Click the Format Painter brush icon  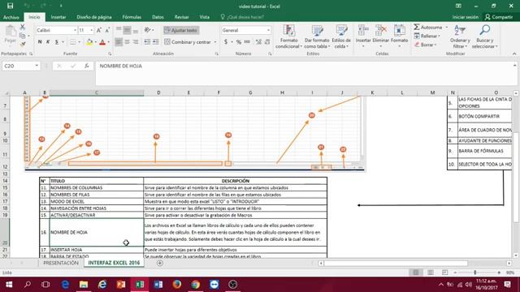click(23, 44)
